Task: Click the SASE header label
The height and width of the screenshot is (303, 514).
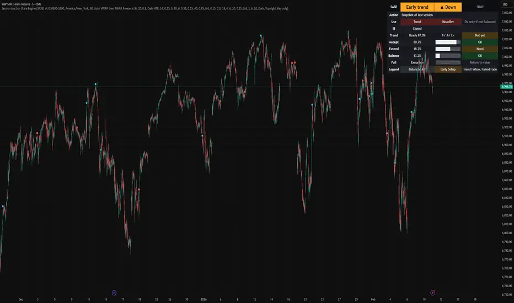Action: pos(393,7)
